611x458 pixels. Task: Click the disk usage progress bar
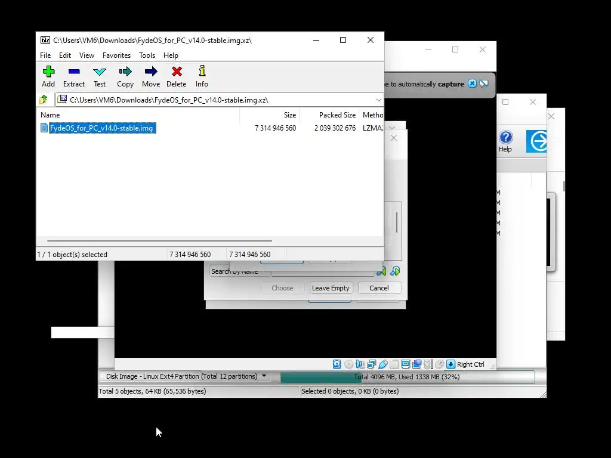point(407,377)
